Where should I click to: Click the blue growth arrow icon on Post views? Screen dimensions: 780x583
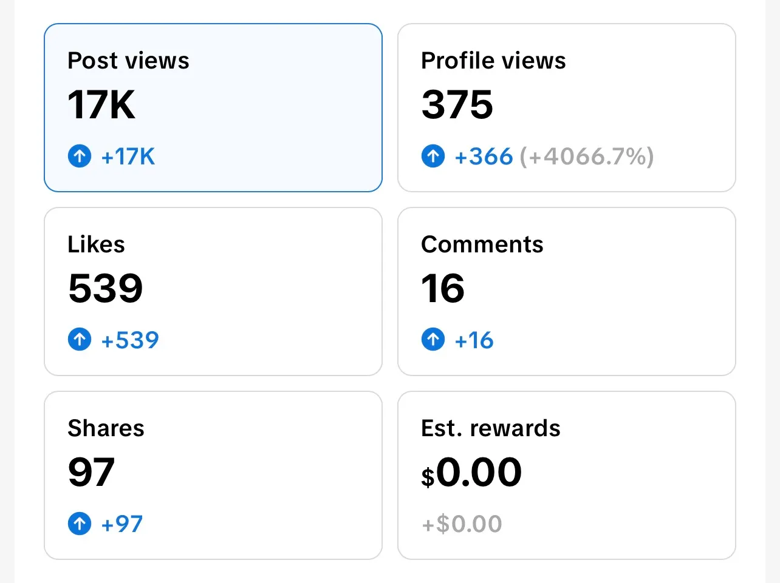pyautogui.click(x=79, y=156)
